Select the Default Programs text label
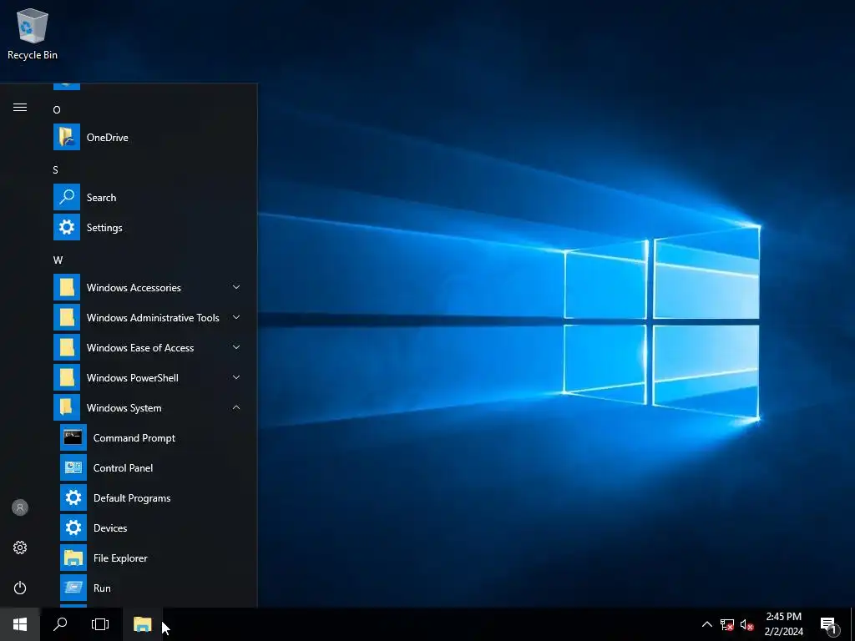 pyautogui.click(x=132, y=497)
